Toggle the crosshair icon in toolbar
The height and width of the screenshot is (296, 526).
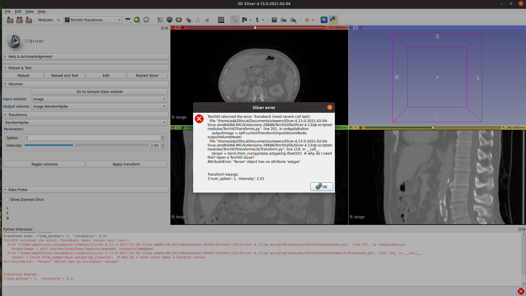[307, 20]
